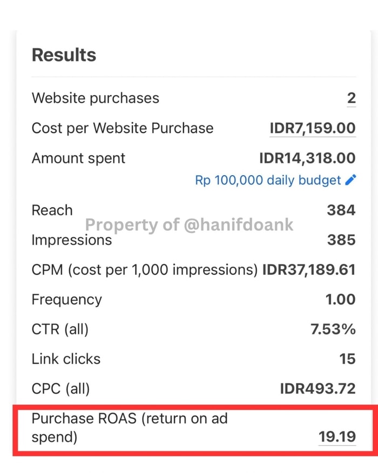378x473 pixels.
Task: Select the Impressions row label
Action: point(72,240)
